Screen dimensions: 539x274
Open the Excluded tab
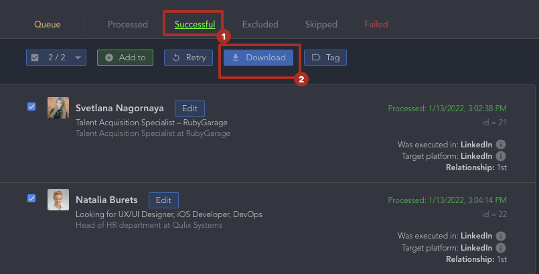[260, 25]
